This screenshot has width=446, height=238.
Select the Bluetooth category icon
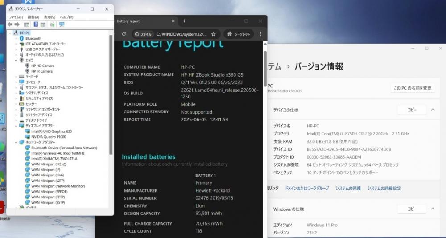[x=21, y=38]
